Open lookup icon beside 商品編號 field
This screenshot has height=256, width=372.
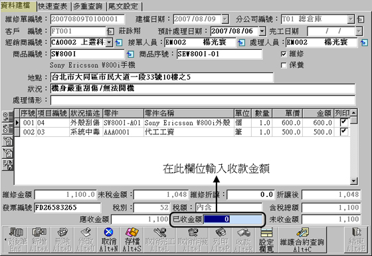(130, 55)
